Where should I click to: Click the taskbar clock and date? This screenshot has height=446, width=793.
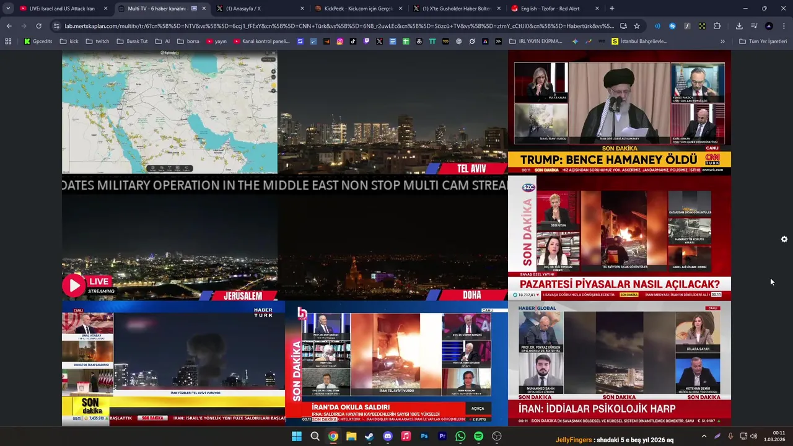pyautogui.click(x=774, y=436)
